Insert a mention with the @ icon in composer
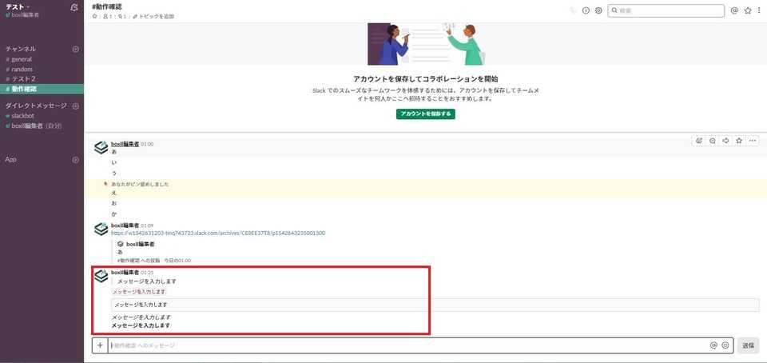This screenshot has width=767, height=363. [713, 345]
